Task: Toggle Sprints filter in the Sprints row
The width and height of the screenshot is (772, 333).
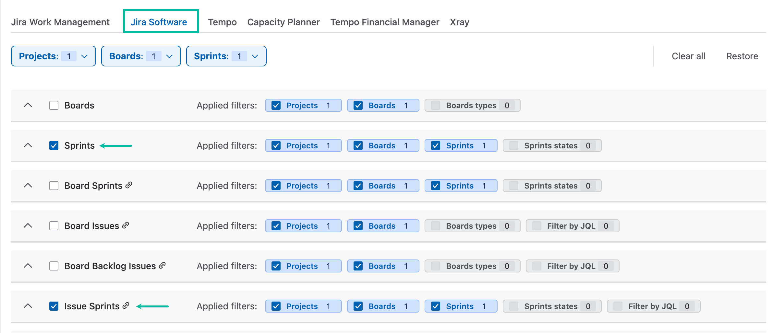Action: [x=461, y=145]
